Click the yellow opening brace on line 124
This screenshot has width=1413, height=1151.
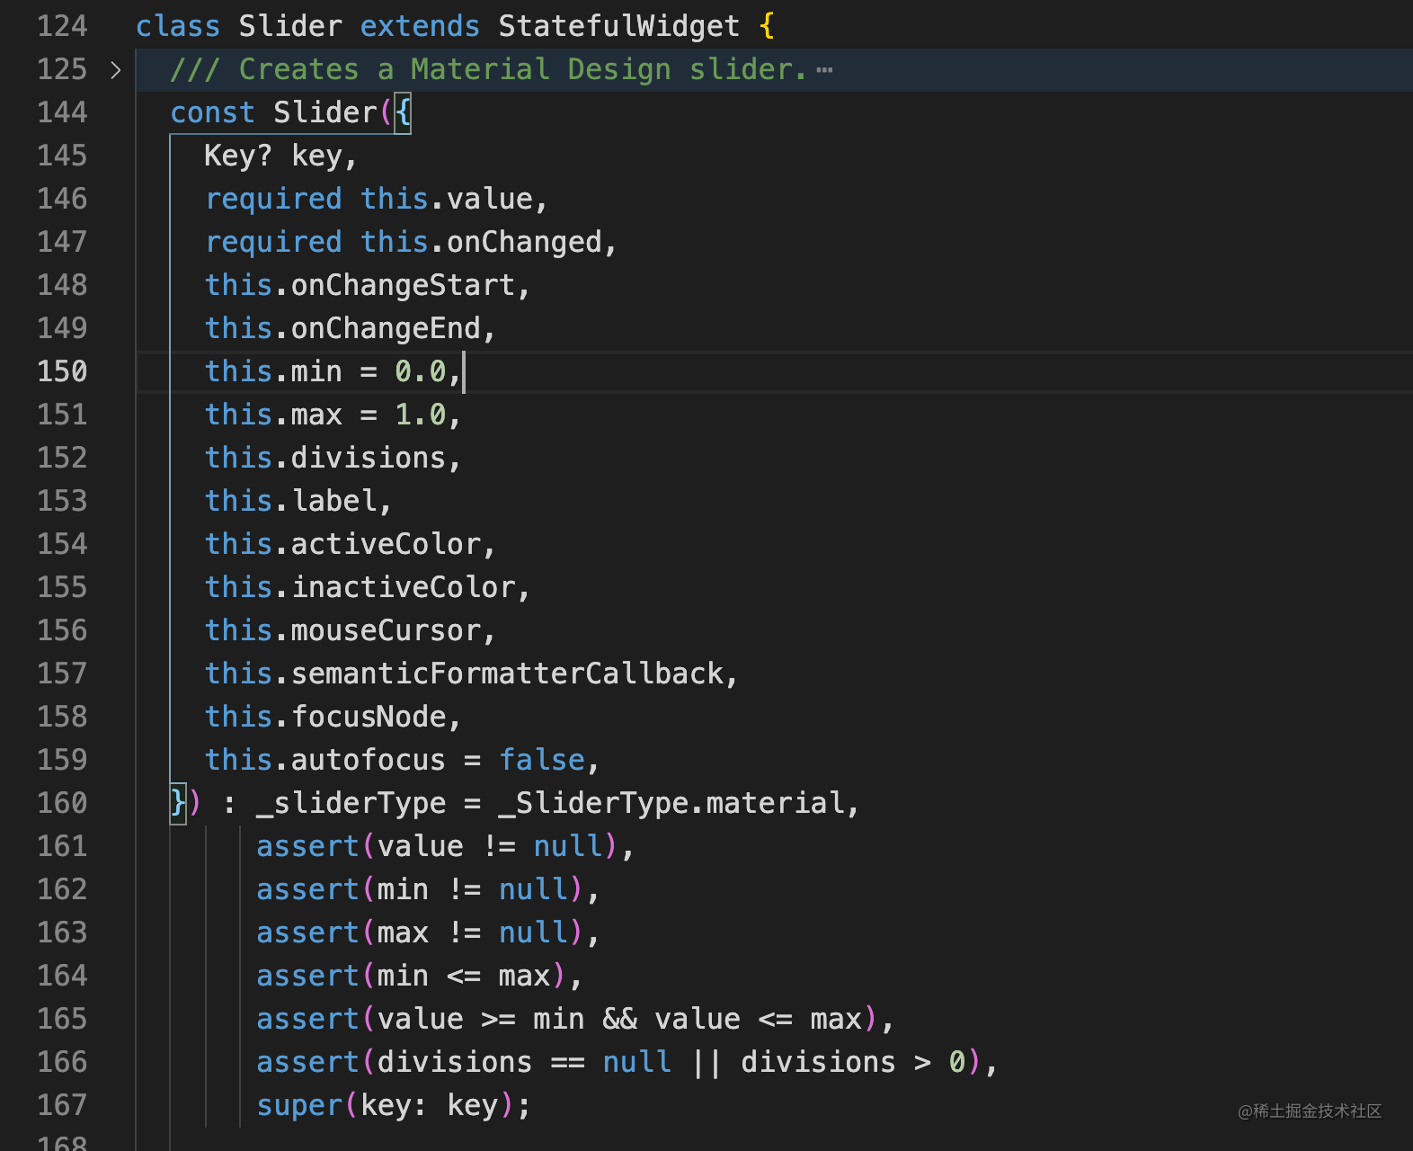(x=767, y=26)
